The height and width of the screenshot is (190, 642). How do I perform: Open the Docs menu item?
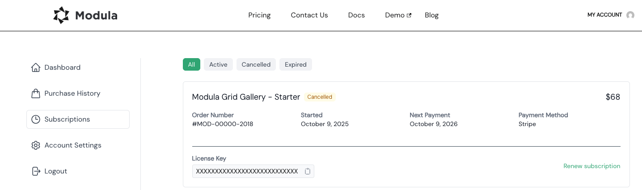(356, 15)
